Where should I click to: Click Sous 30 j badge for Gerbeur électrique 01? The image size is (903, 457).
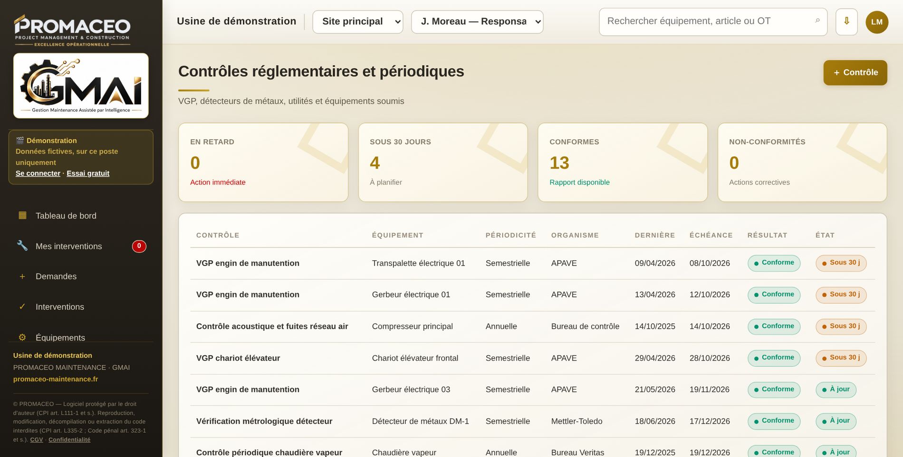click(x=841, y=295)
